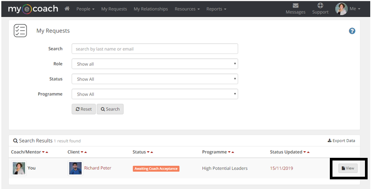Open the People menu
Viewport: 372px width, 189px height.
[85, 9]
